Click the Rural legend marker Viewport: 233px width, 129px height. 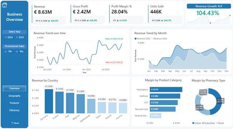tap(217, 123)
